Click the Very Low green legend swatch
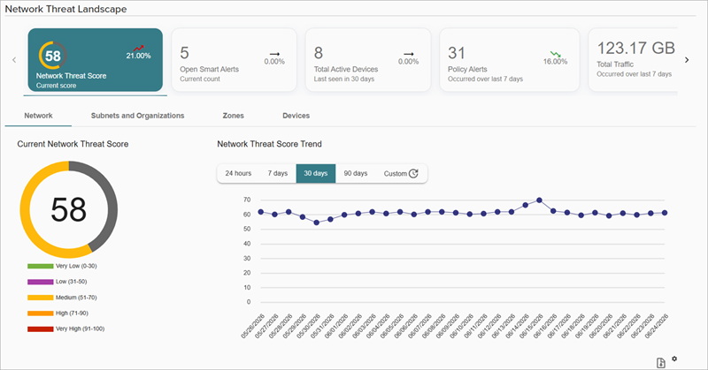708x370 pixels. [x=40, y=267]
